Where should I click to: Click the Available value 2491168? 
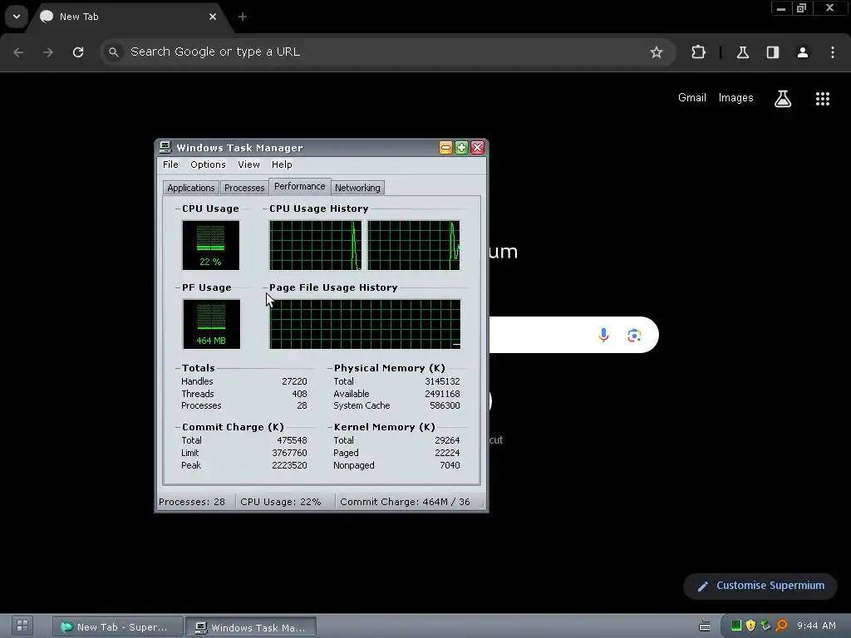coord(442,394)
